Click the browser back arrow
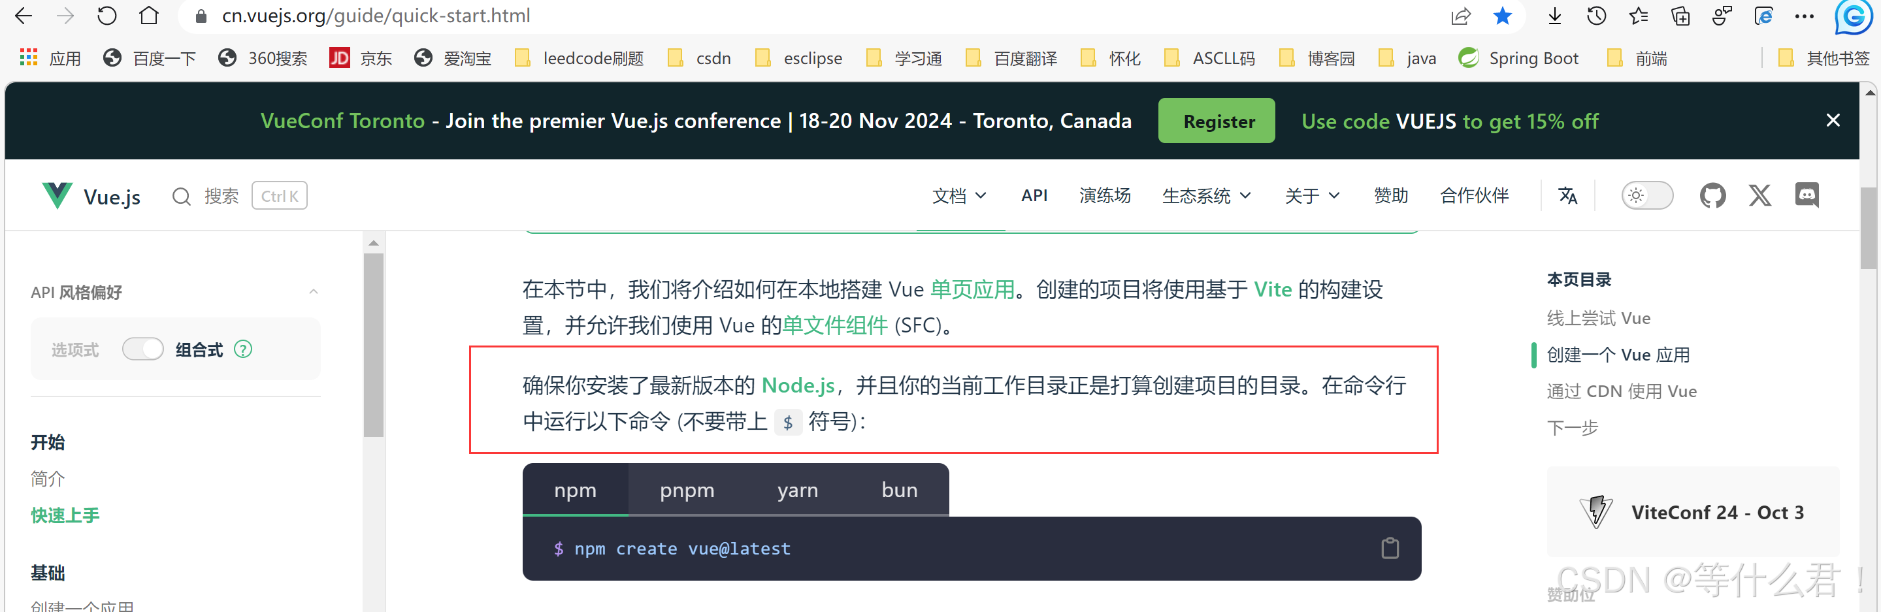This screenshot has height=612, width=1881. coord(24,16)
